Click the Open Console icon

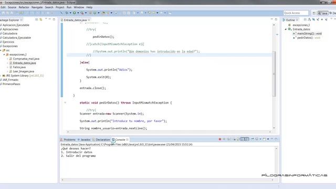[x=265, y=139]
